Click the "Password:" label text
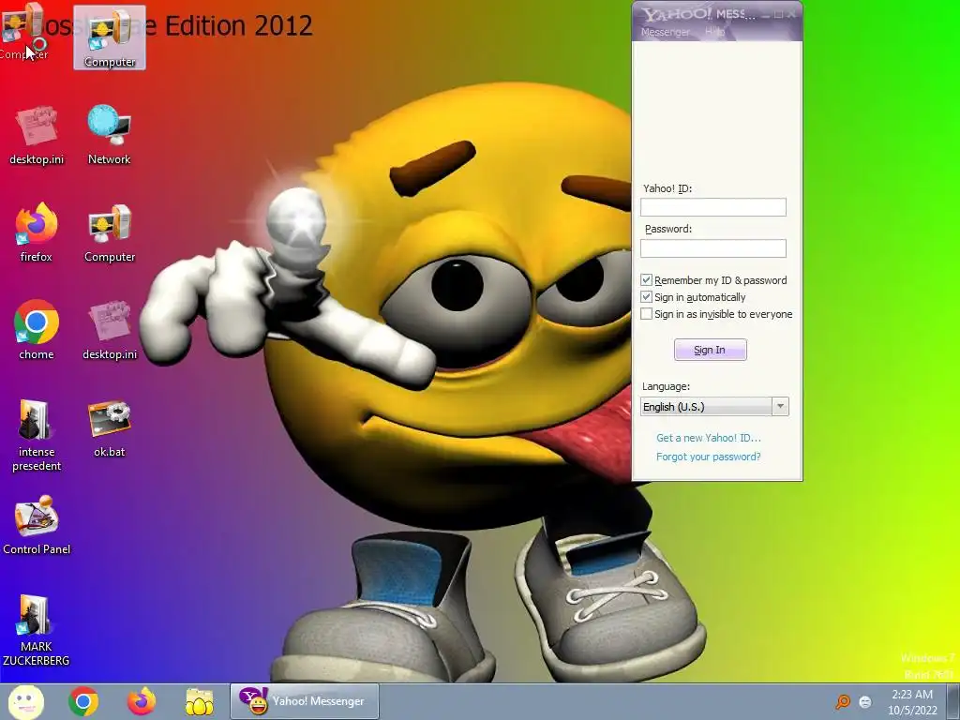Viewport: 960px width, 720px height. [x=667, y=229]
